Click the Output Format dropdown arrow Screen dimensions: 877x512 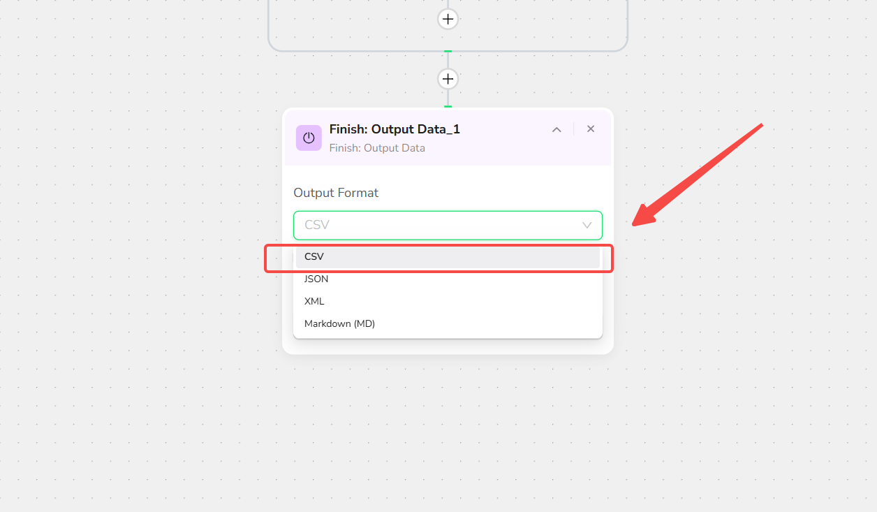587,226
